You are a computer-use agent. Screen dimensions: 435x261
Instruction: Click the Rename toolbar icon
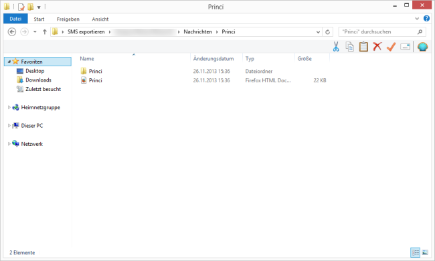tap(405, 47)
